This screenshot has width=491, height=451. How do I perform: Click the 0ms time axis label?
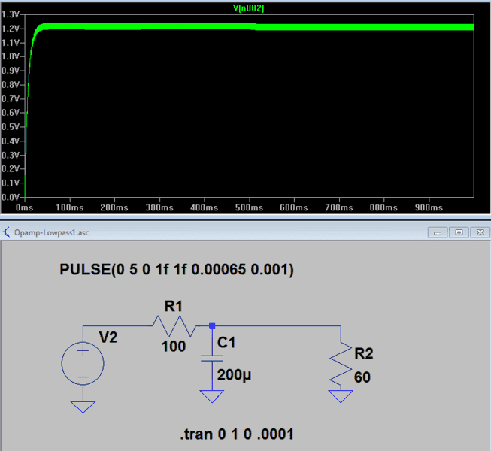click(x=24, y=207)
